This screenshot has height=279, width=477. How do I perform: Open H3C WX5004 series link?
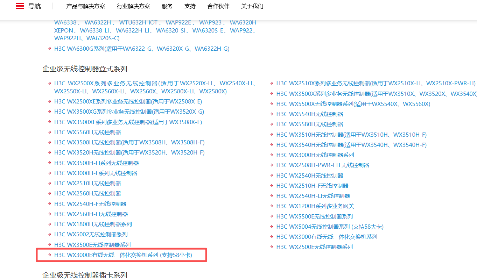click(330, 227)
